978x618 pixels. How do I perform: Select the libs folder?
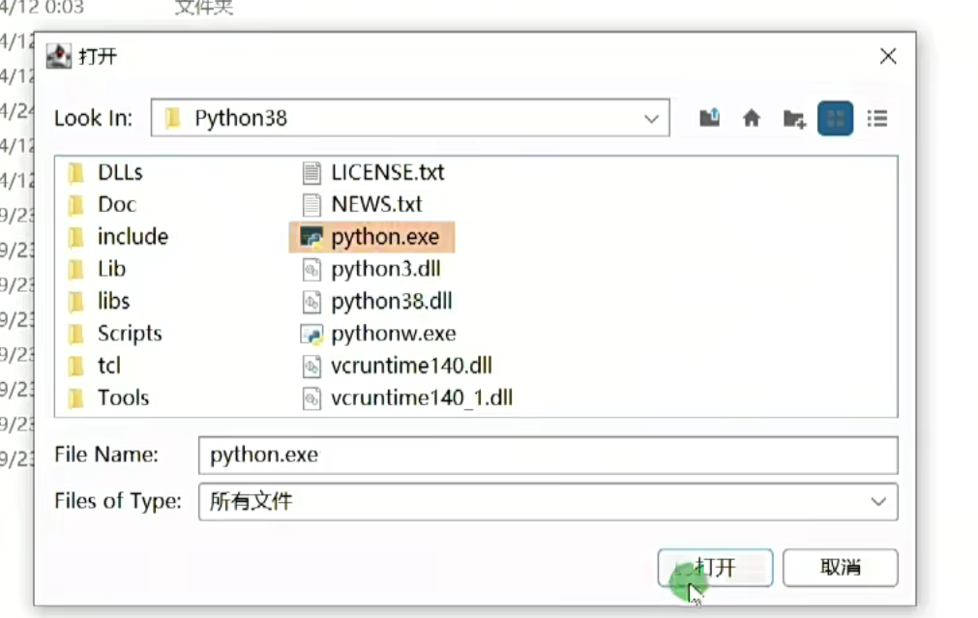[x=99, y=301]
